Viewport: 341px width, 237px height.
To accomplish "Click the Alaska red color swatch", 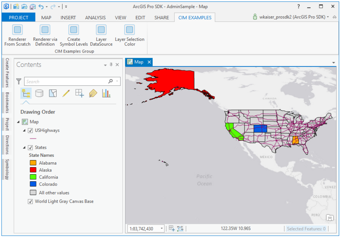I will (33, 170).
